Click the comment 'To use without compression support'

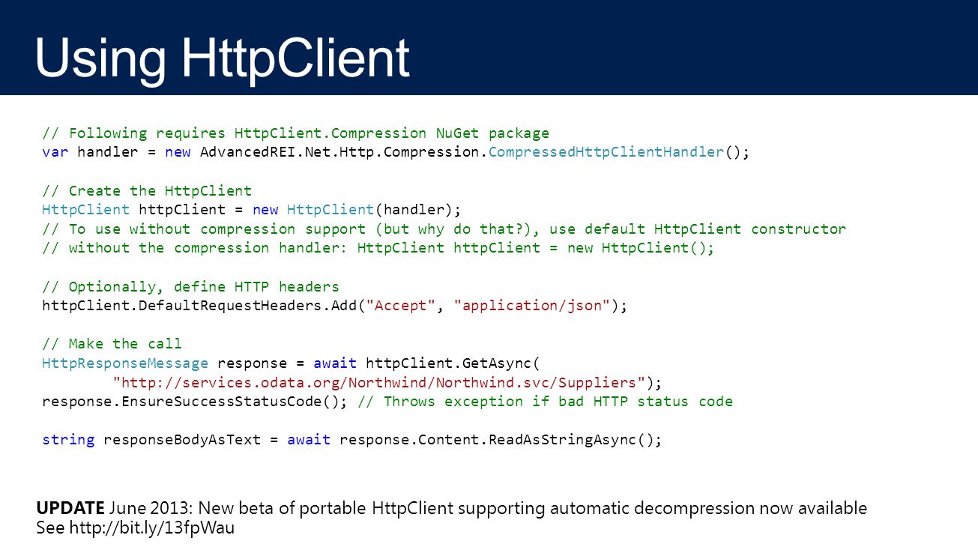(x=444, y=229)
